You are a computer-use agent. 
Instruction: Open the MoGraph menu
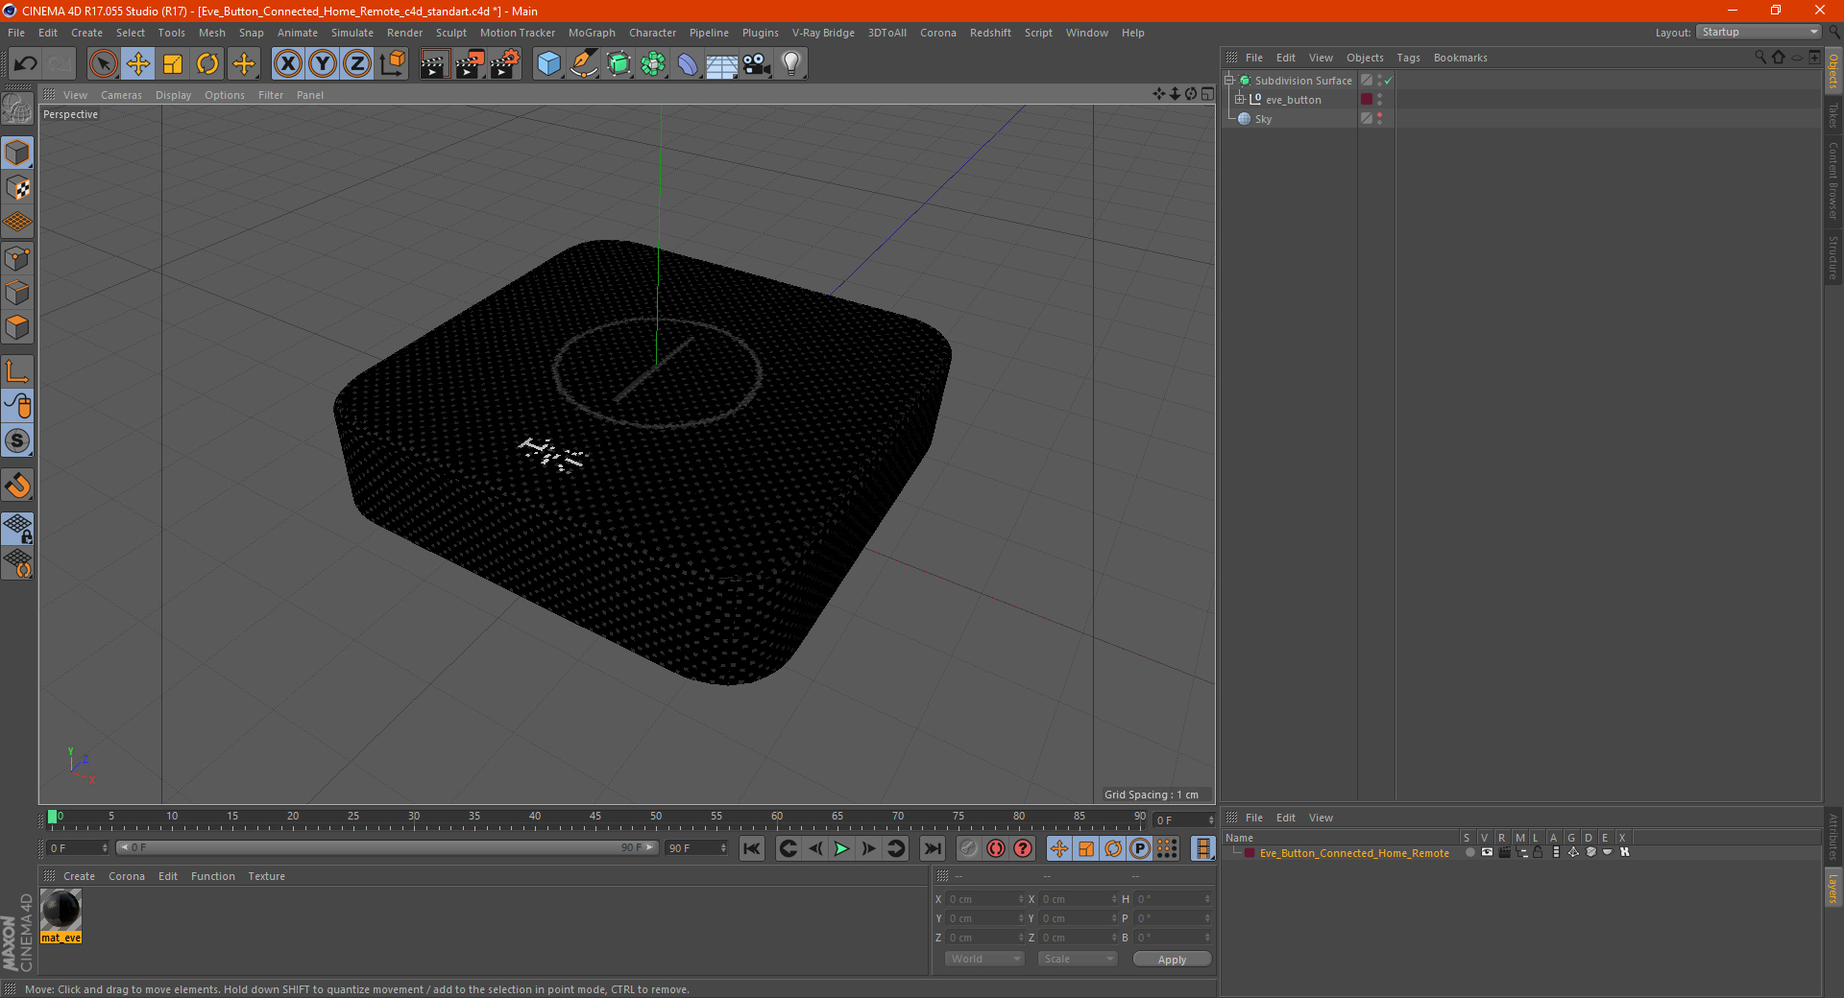tap(592, 33)
